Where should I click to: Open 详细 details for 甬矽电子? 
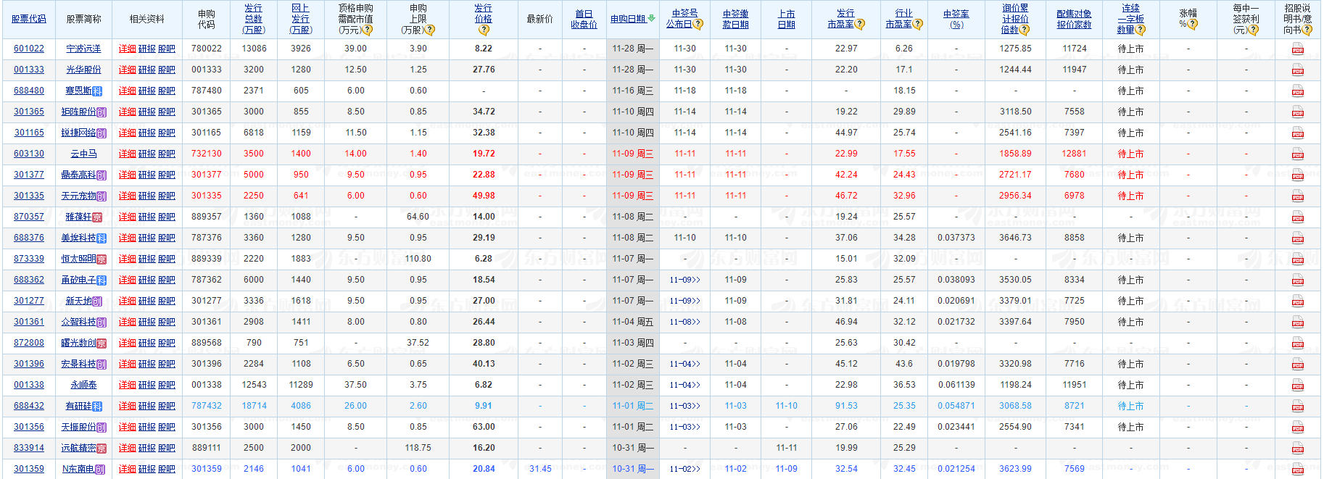point(127,280)
